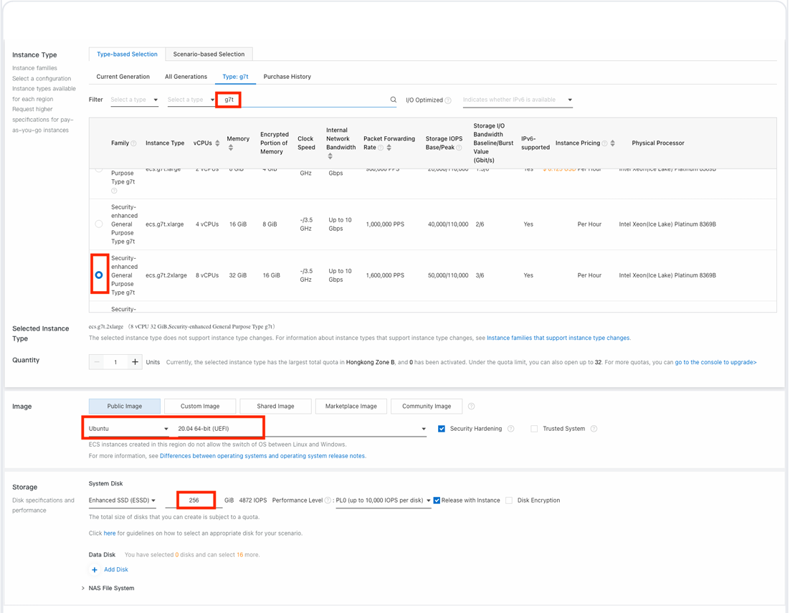The width and height of the screenshot is (790, 613).
Task: Open the I/O Optimized help icon
Action: (x=448, y=100)
